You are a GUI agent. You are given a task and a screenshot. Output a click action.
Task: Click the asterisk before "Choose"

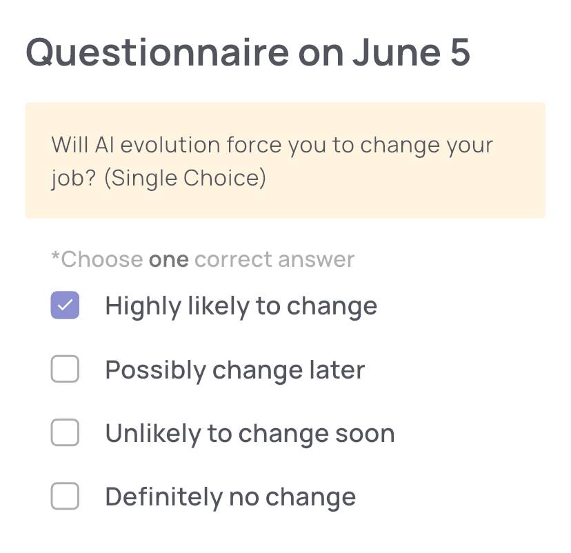pyautogui.click(x=55, y=256)
